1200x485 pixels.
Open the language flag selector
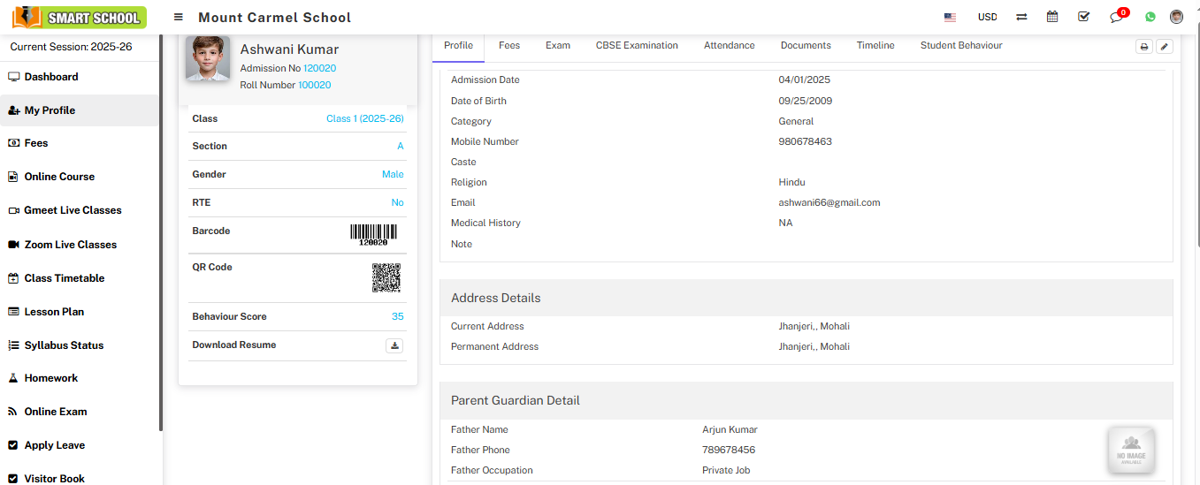pos(950,18)
